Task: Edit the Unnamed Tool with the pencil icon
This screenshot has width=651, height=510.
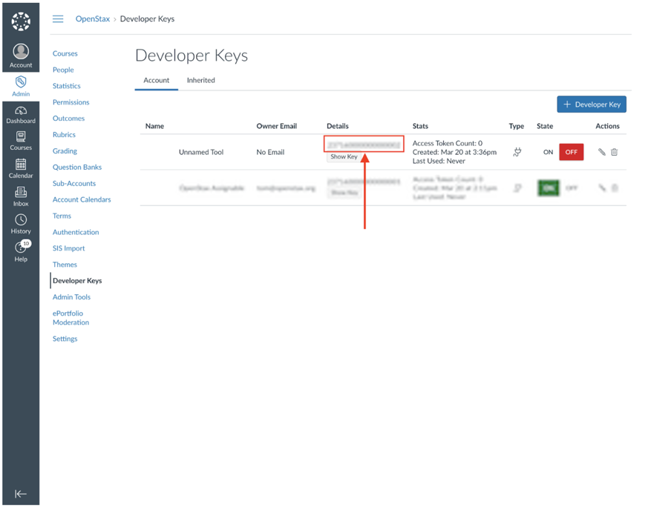Action: (x=601, y=152)
